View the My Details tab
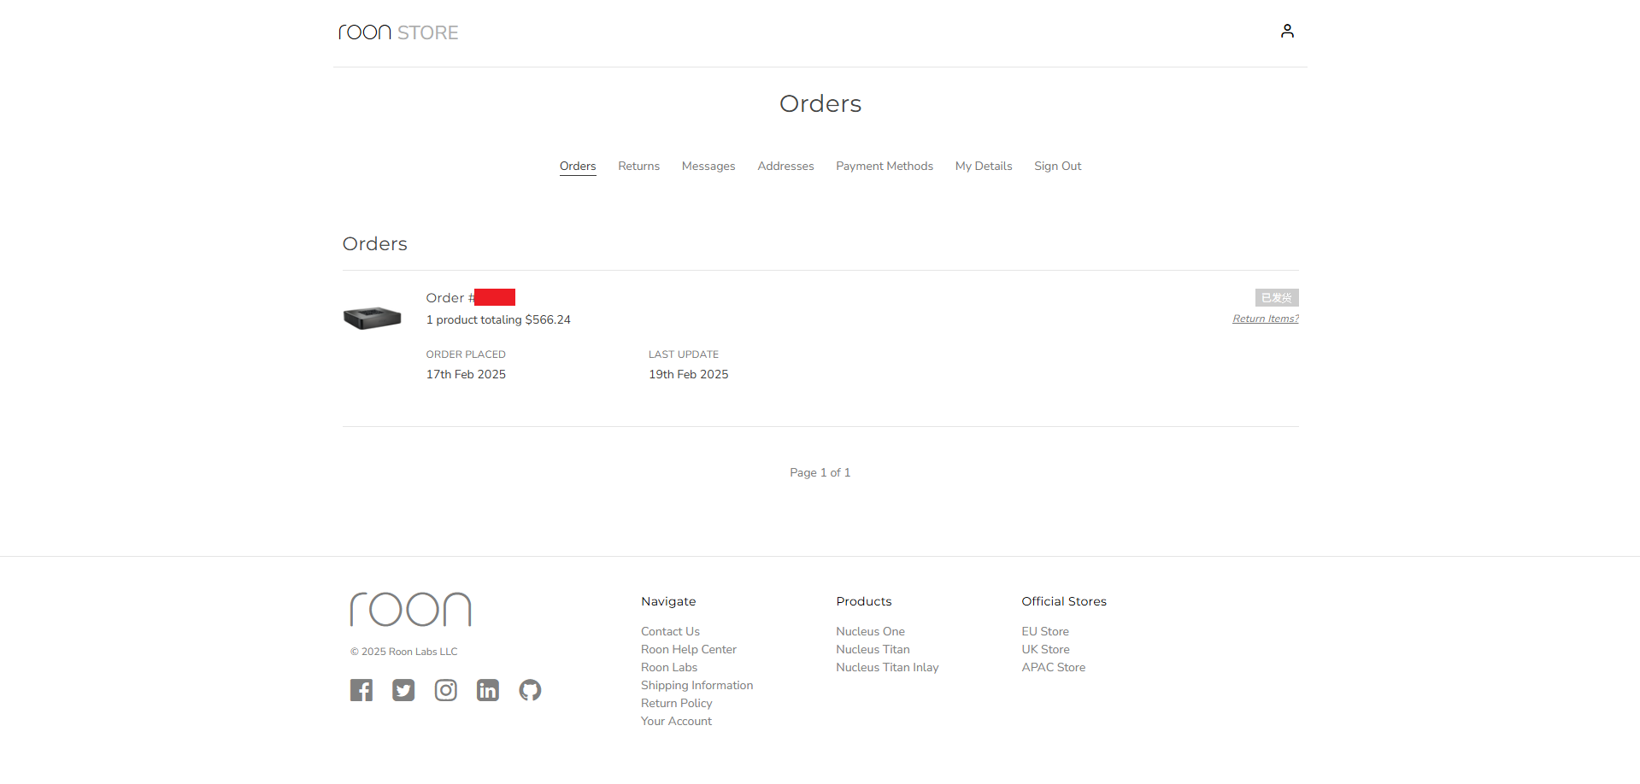1640x784 pixels. [x=984, y=166]
